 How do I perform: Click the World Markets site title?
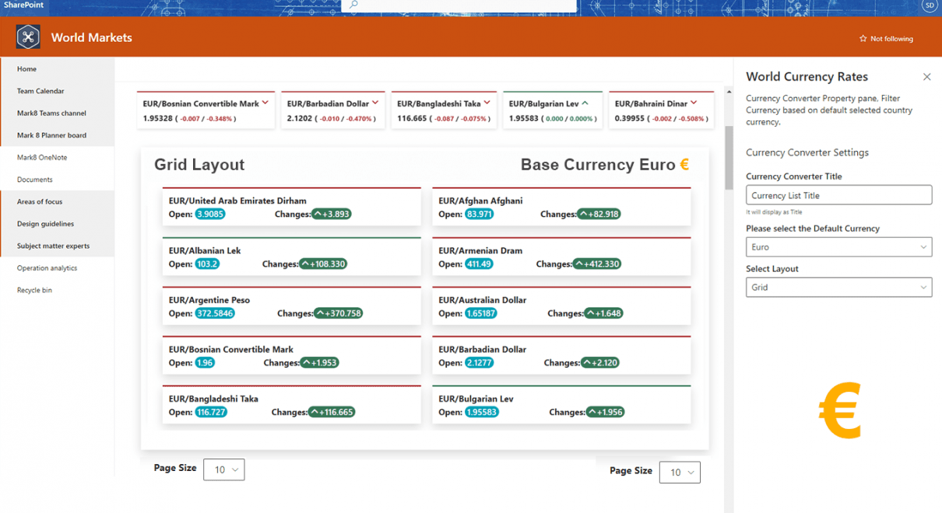pos(91,37)
